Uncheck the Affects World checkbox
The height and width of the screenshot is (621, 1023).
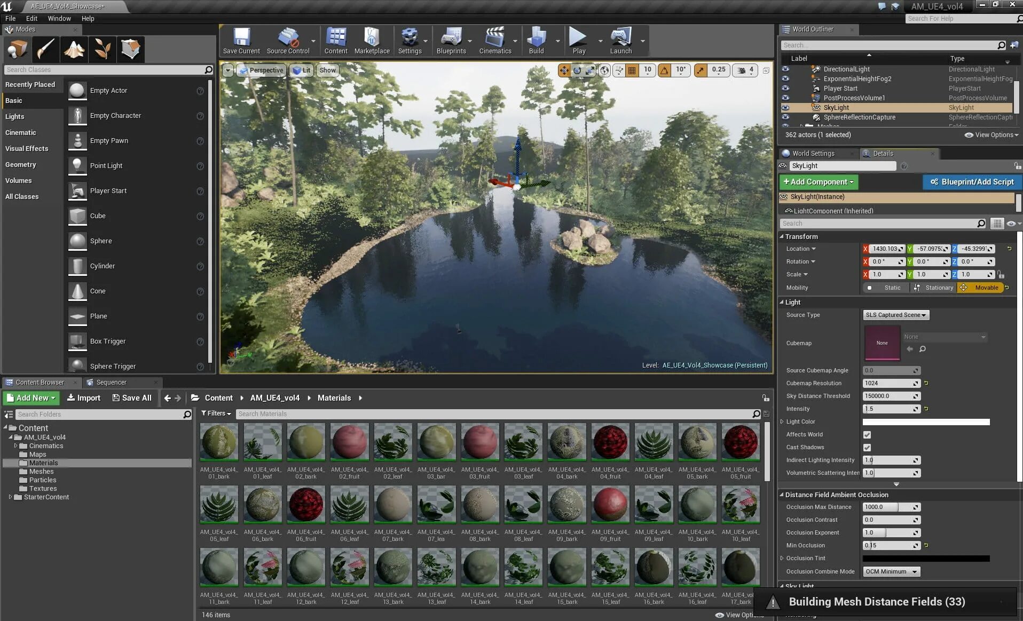(x=867, y=435)
